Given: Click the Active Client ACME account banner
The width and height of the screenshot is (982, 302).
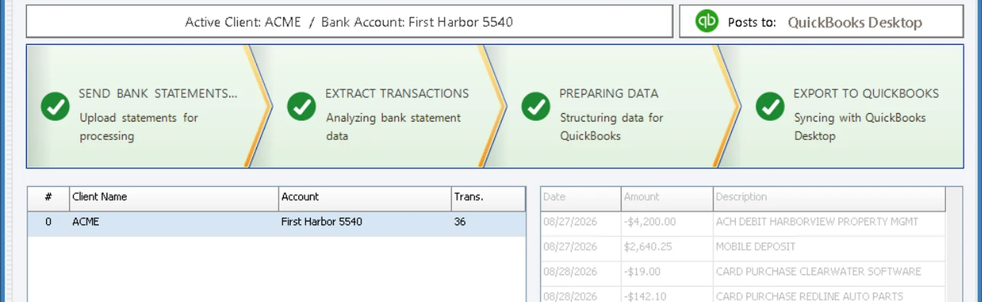Looking at the screenshot, I should (x=349, y=22).
